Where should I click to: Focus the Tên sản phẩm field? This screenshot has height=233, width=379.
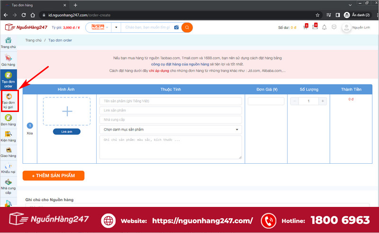pos(171,101)
